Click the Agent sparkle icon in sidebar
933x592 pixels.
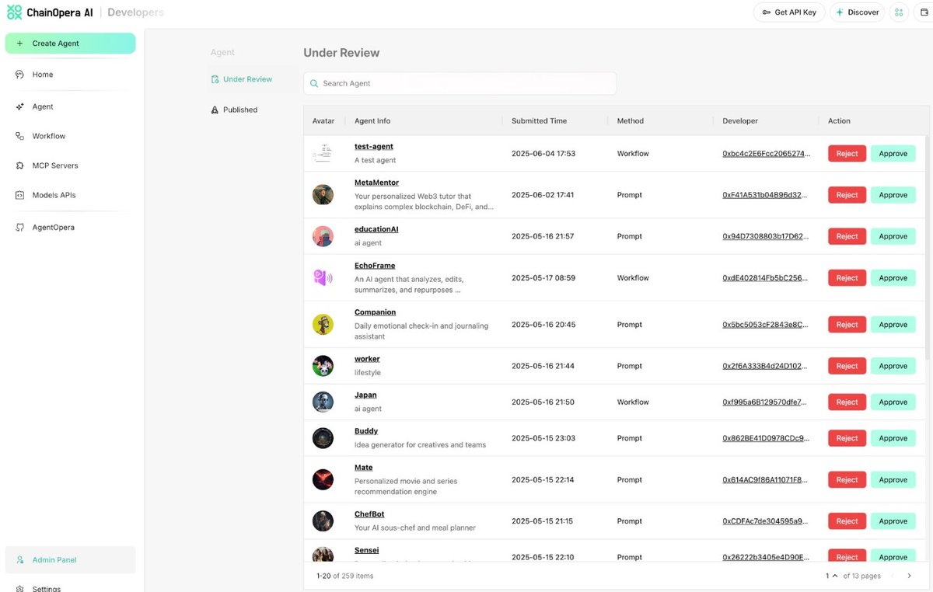point(19,106)
